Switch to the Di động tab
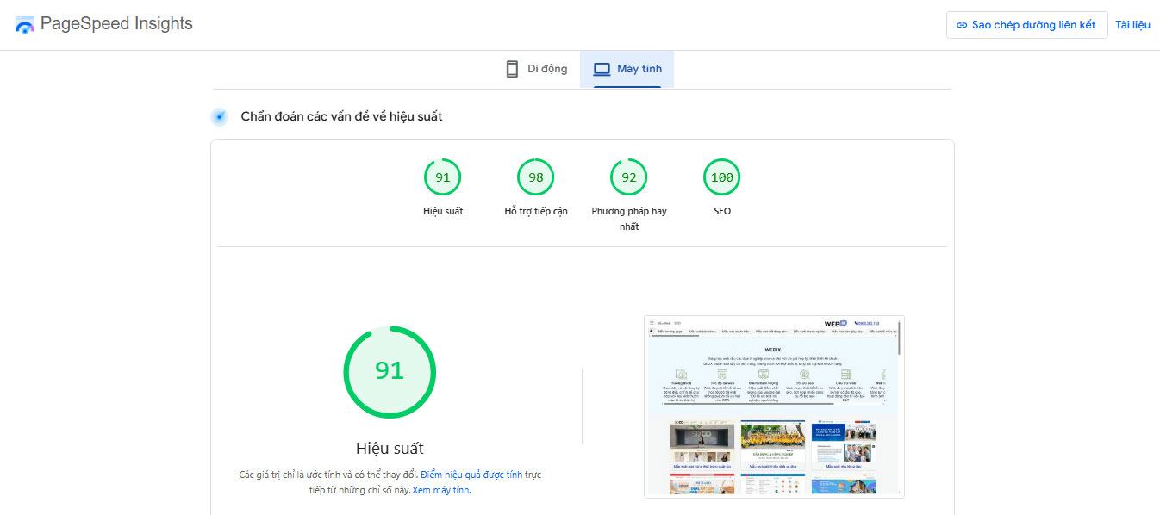The height and width of the screenshot is (515, 1160). [536, 67]
